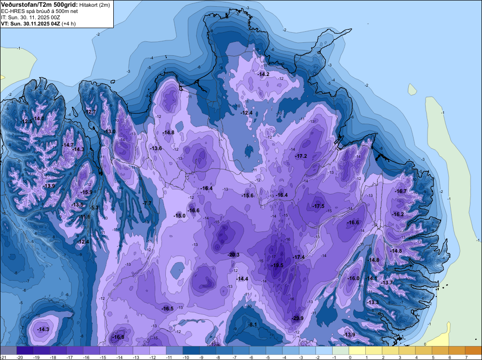
Task: Select the -14.2 northern temperature reading
Action: tap(264, 74)
